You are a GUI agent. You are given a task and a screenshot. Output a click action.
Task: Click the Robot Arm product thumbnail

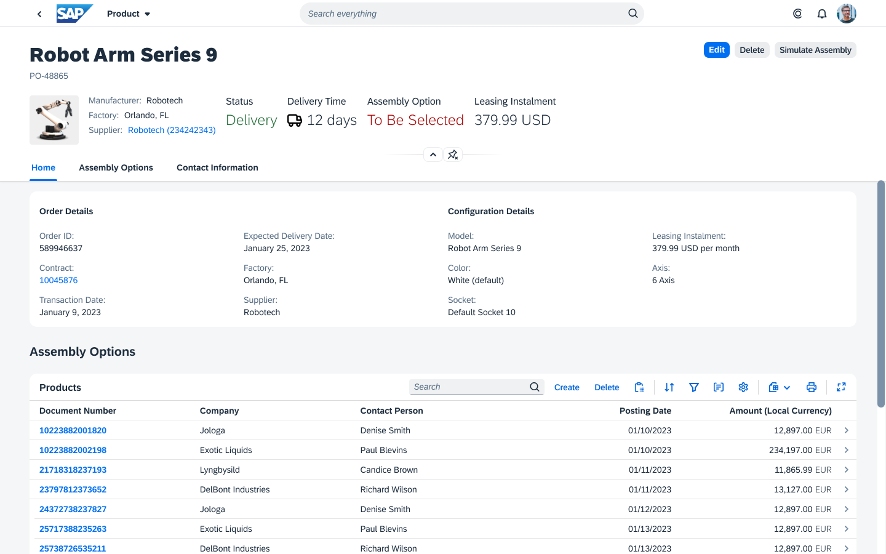click(x=54, y=120)
